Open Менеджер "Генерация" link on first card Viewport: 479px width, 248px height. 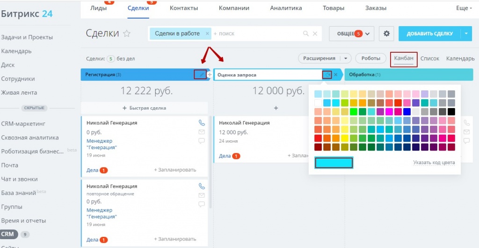(102, 144)
